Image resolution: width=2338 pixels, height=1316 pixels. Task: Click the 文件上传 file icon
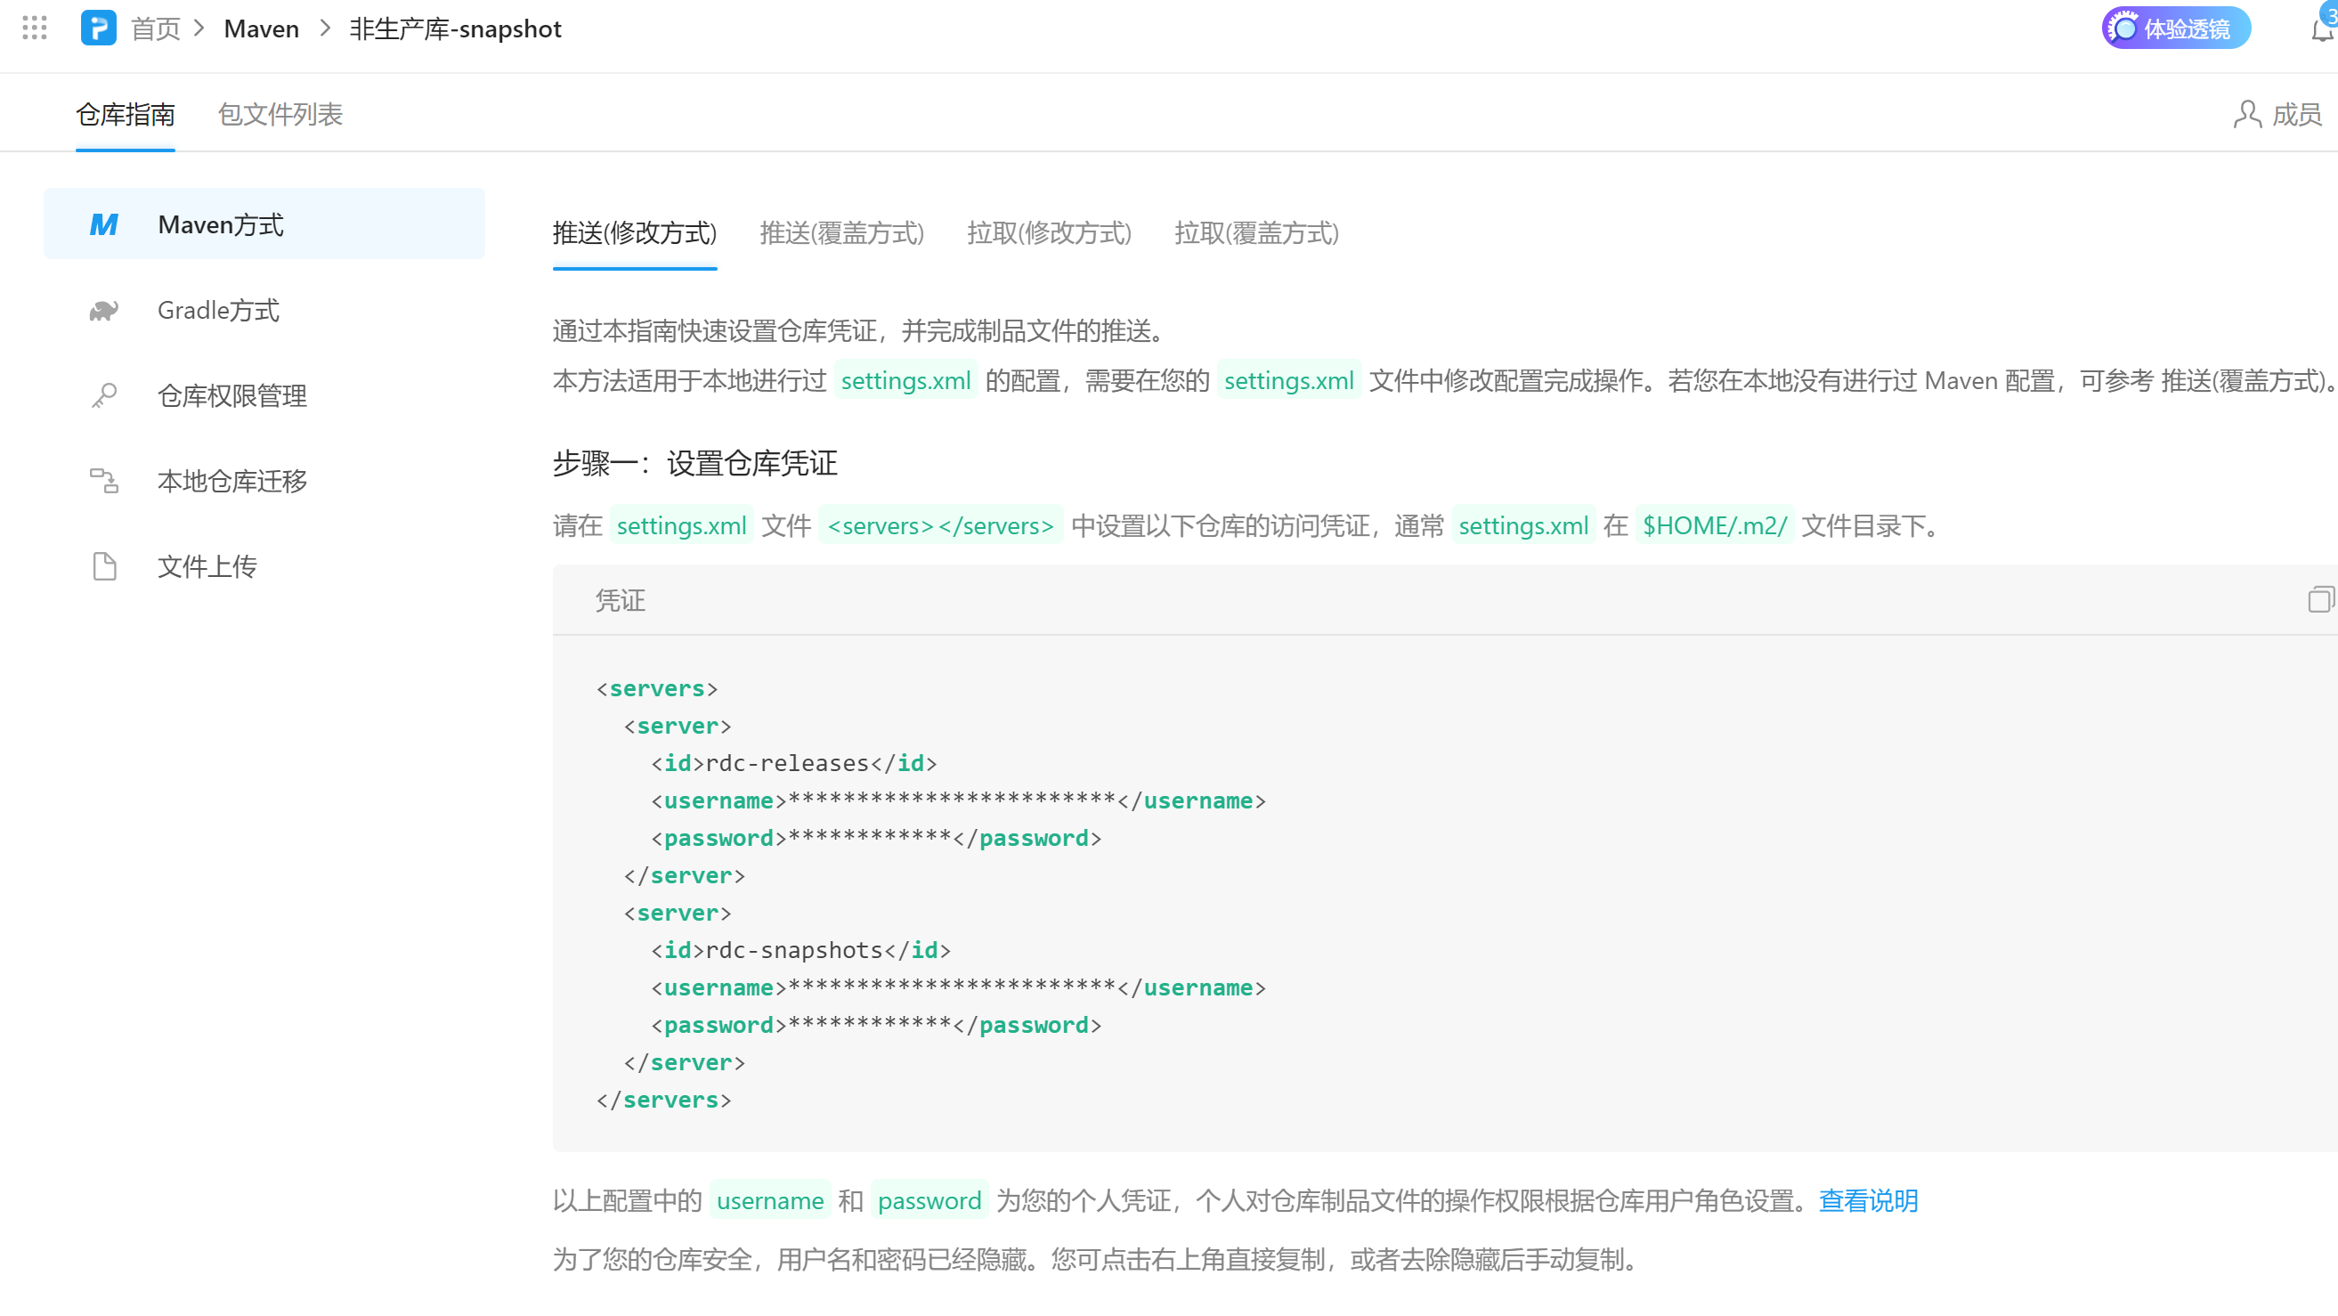(x=103, y=566)
